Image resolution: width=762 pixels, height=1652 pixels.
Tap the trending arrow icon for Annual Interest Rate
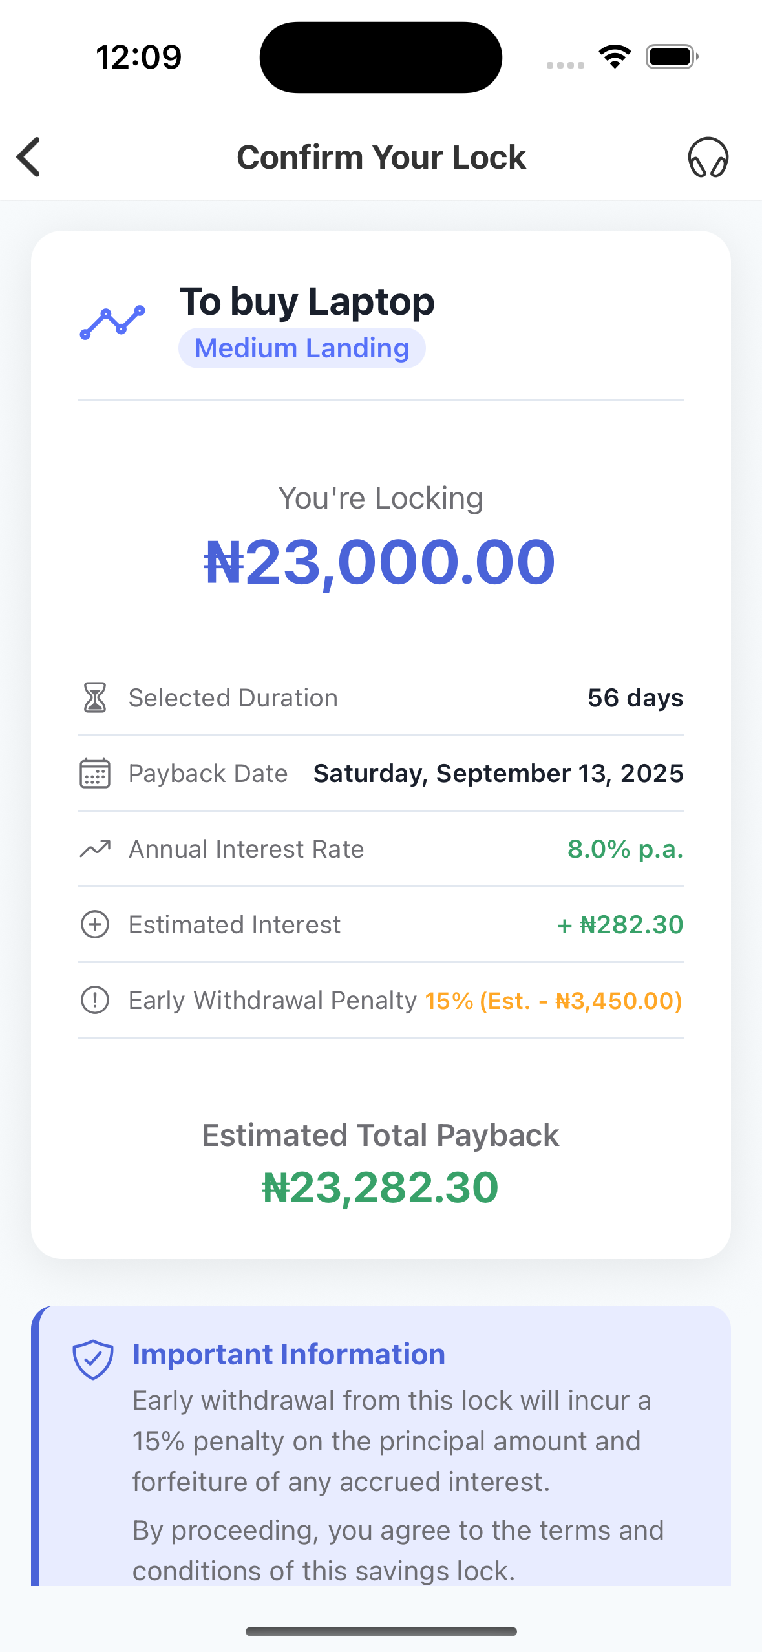coord(95,849)
